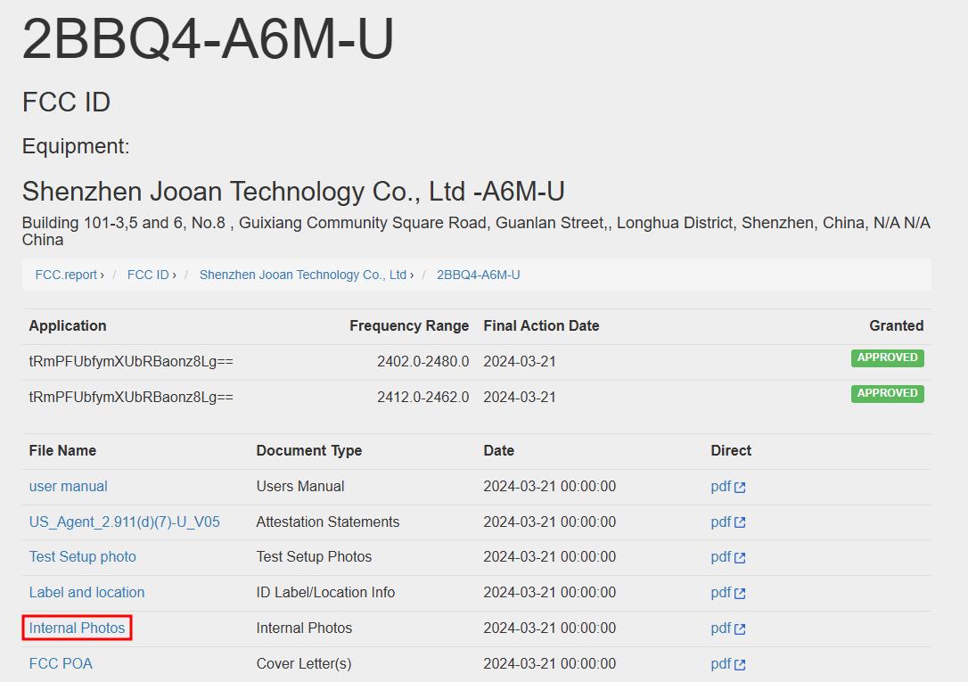Open the user manual file link

(68, 487)
